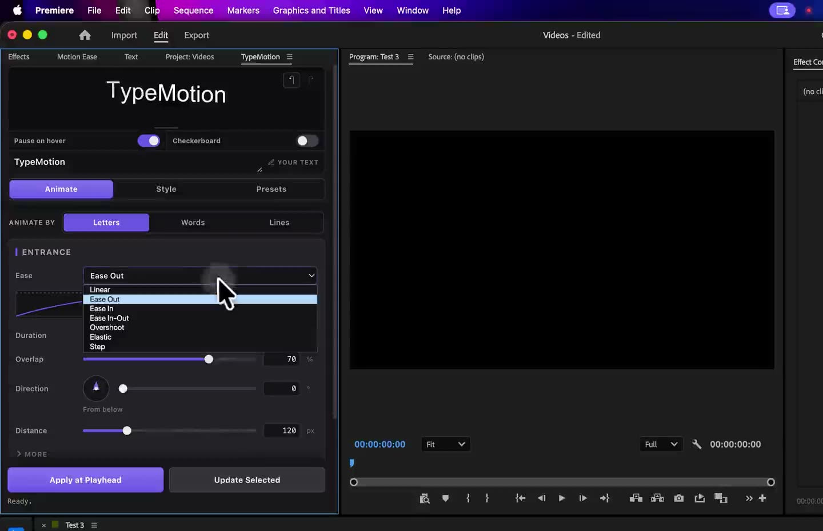This screenshot has height=531, width=823.
Task: Open the Button Editor plus icon
Action: click(762, 498)
